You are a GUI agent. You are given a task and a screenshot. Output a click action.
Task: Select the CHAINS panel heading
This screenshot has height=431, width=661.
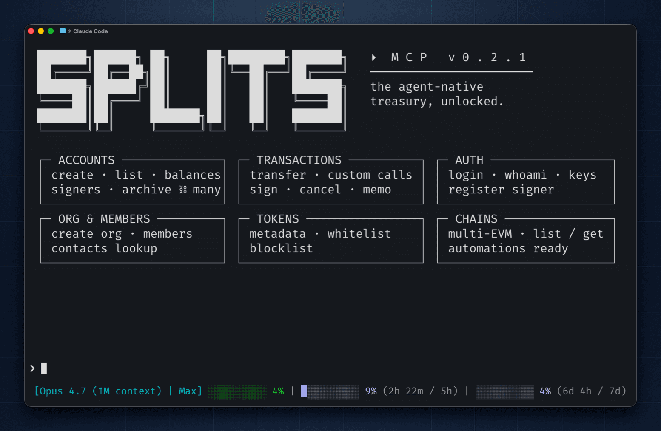point(476,219)
